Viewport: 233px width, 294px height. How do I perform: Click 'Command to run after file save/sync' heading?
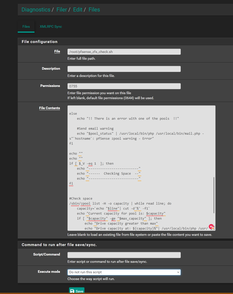click(59, 245)
